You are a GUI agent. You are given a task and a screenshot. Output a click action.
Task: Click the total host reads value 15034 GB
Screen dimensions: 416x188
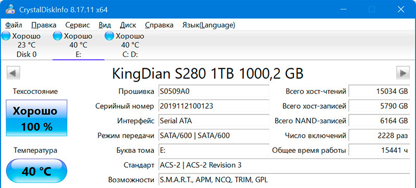pos(379,92)
